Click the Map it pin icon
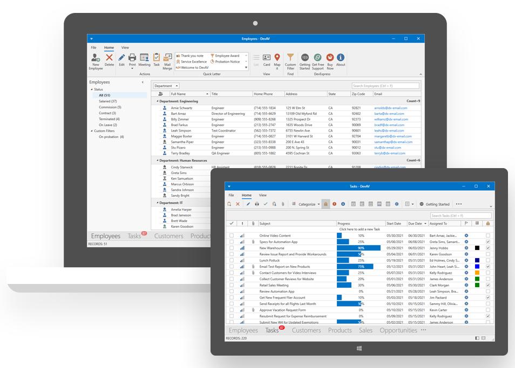 (277, 57)
